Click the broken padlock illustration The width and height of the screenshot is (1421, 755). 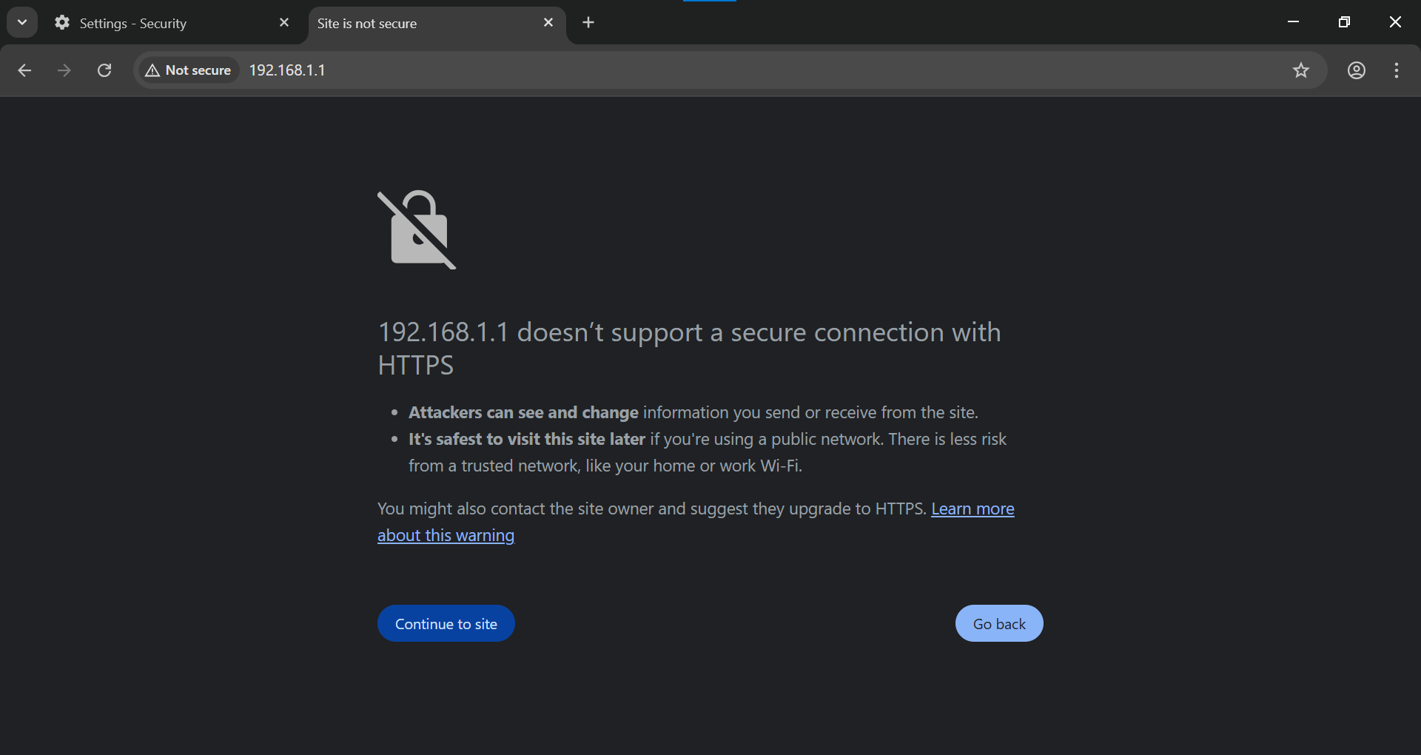click(417, 229)
